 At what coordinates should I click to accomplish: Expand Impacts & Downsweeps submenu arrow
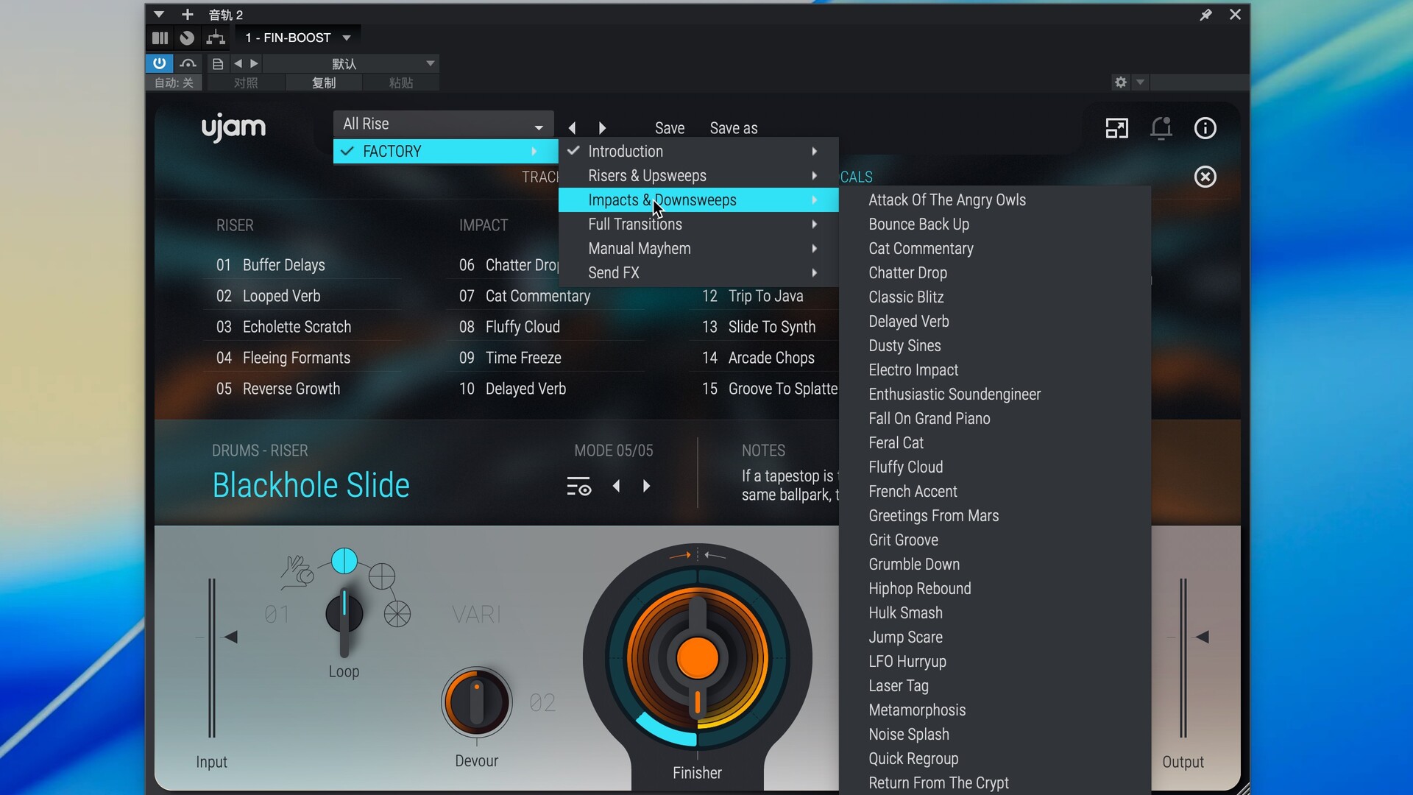point(814,200)
